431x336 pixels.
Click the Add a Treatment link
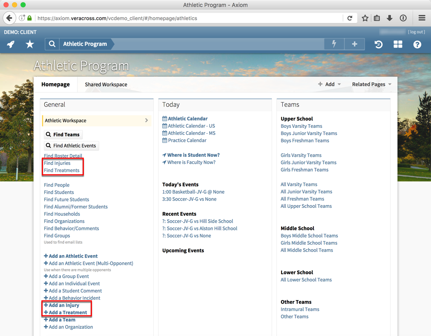[x=68, y=313]
